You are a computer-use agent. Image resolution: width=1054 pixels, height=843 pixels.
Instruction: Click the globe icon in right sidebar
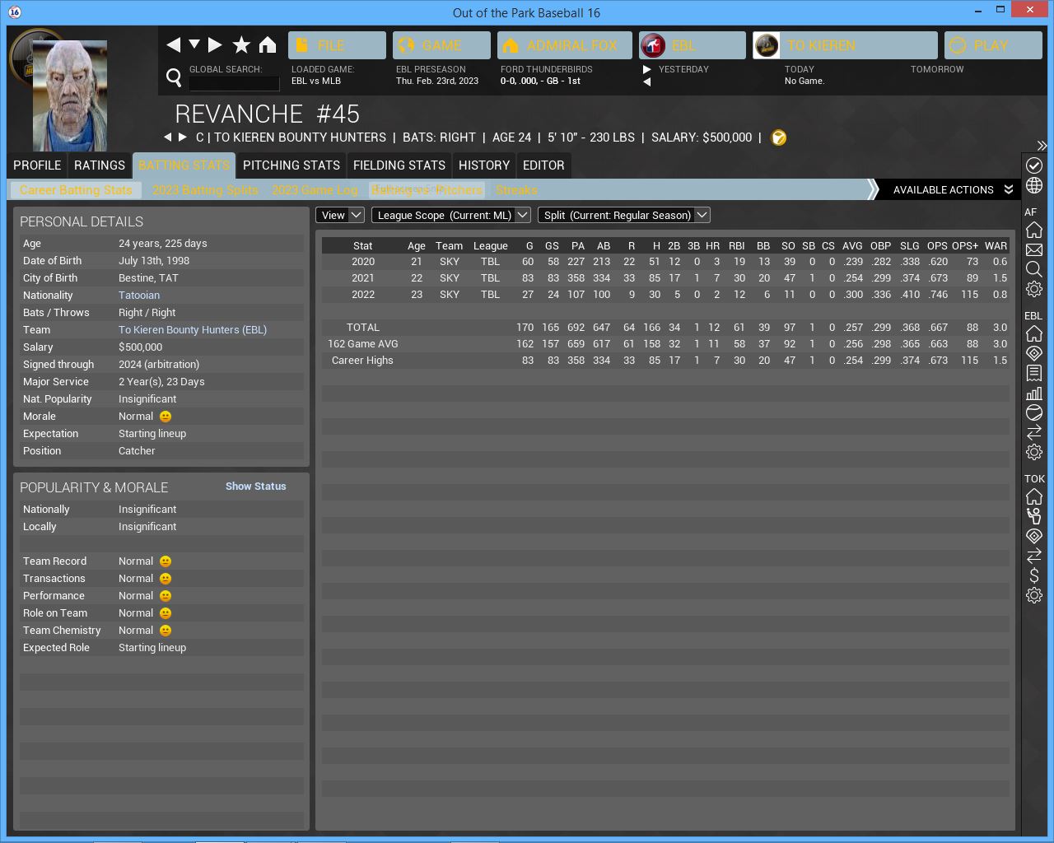click(1034, 186)
